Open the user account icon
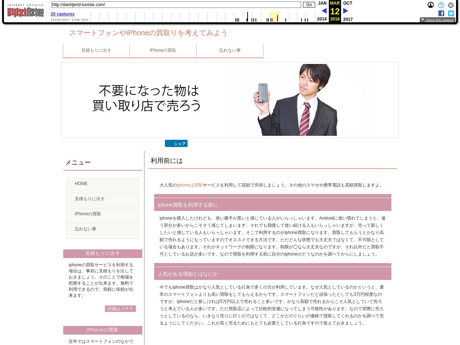Screen dimensions: 460x345 (431, 5)
